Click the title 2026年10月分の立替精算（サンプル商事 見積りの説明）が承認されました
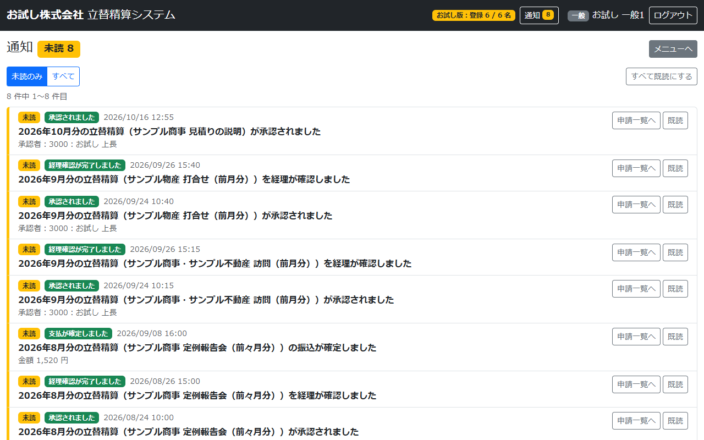Viewport: 704px width, 440px height. (169, 131)
